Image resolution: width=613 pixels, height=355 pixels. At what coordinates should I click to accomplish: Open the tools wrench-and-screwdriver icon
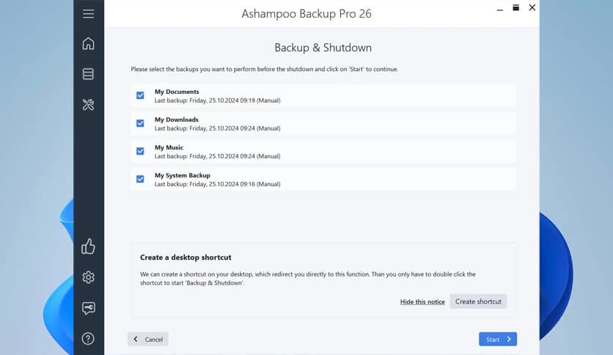point(88,104)
